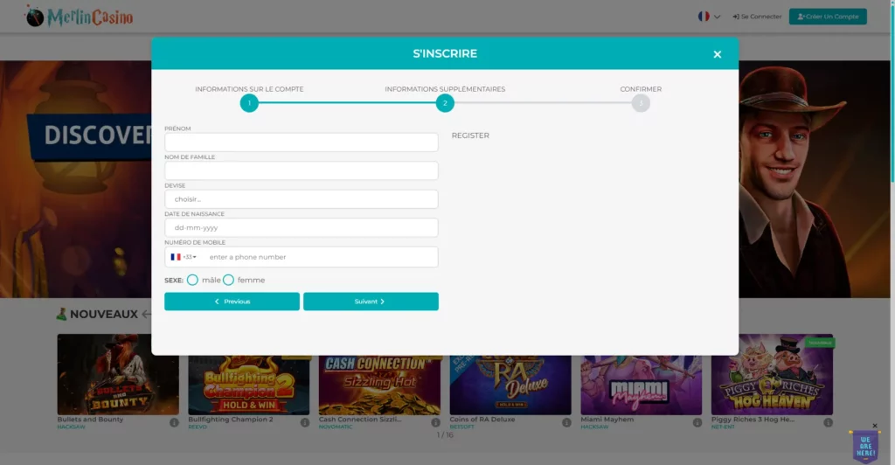
Task: Select step 1 Informations sur le compte
Action: tap(249, 103)
